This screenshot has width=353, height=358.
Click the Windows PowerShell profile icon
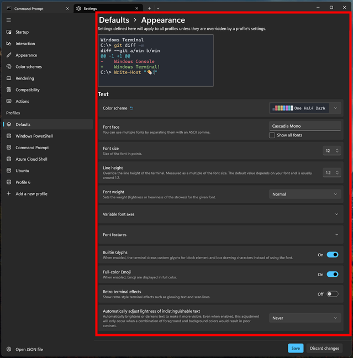click(x=9, y=136)
